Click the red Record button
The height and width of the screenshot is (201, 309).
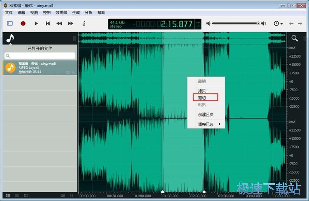[23, 23]
